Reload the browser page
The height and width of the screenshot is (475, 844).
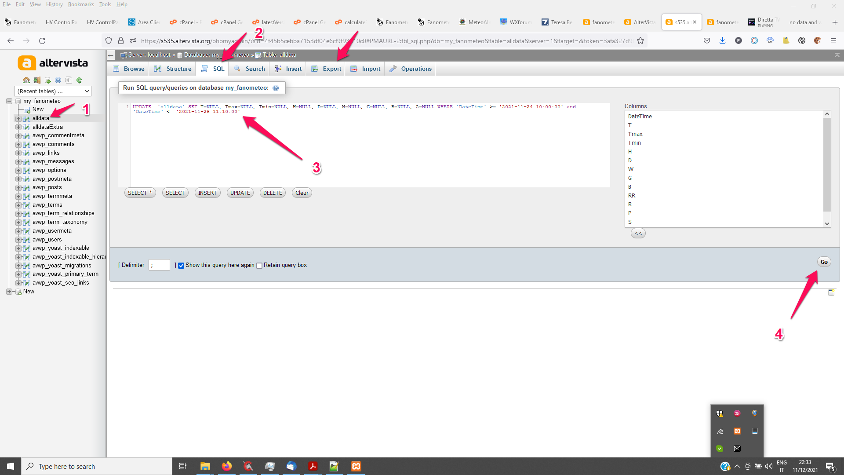42,41
